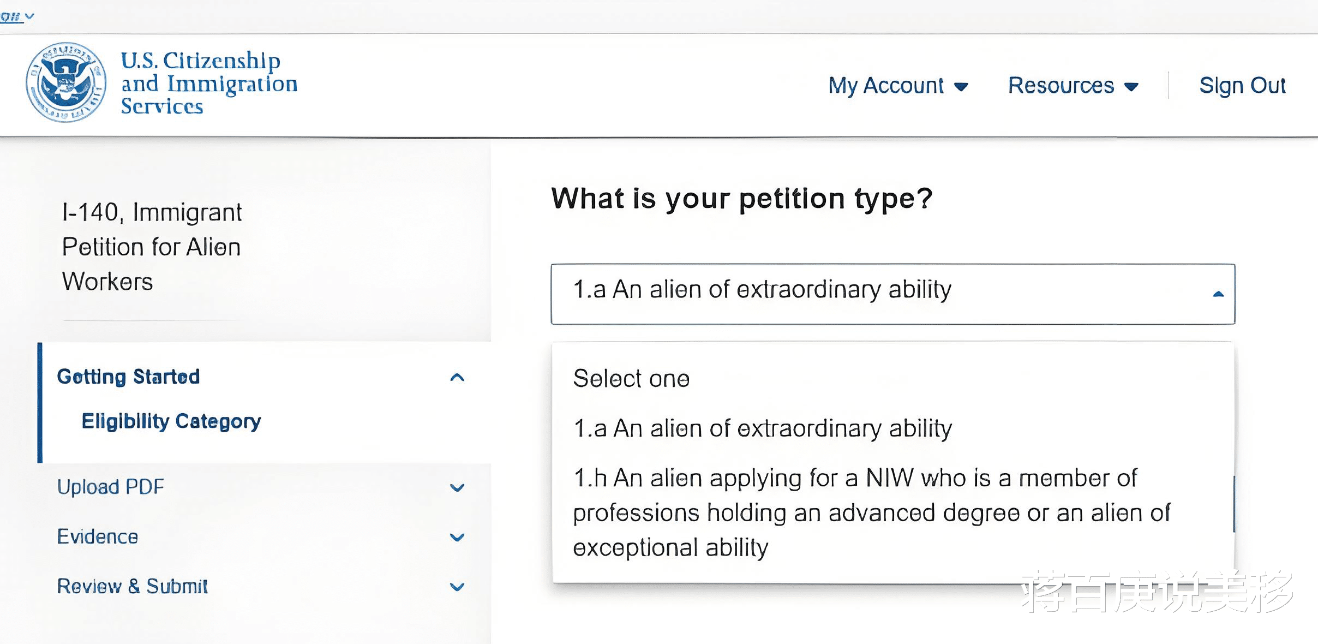Choose the "Select one" option
Viewport: 1318px width, 644px height.
631,379
